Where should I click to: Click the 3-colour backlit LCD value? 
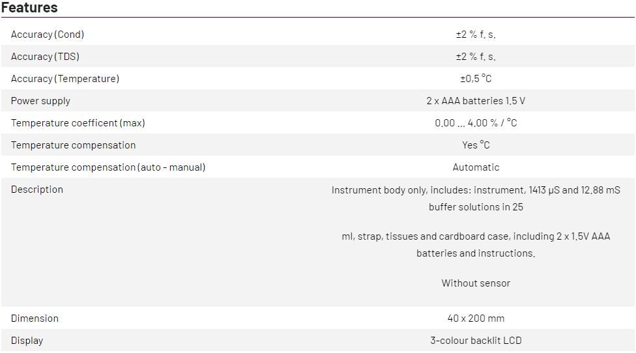click(x=476, y=341)
